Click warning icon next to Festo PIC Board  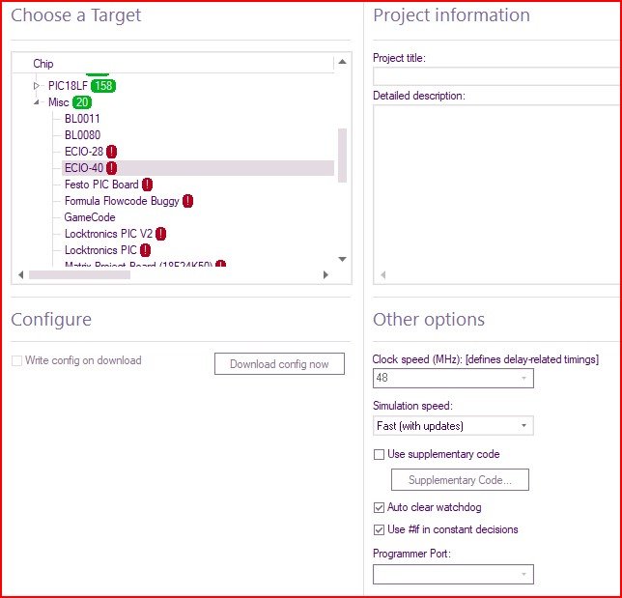point(147,185)
